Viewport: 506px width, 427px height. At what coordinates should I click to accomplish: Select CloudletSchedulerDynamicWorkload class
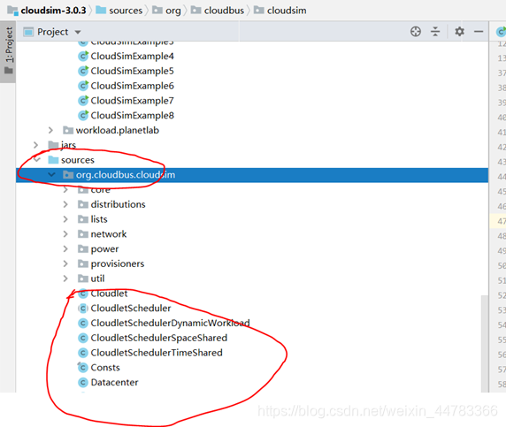[170, 324]
